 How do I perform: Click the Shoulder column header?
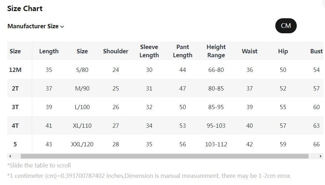[x=115, y=51]
